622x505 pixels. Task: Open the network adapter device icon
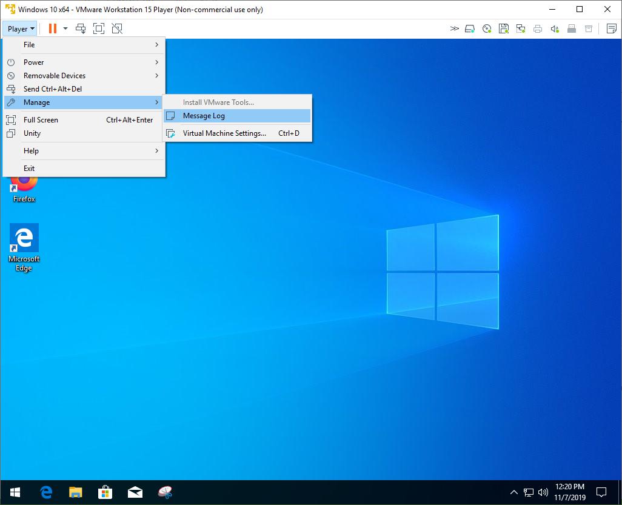coord(520,28)
